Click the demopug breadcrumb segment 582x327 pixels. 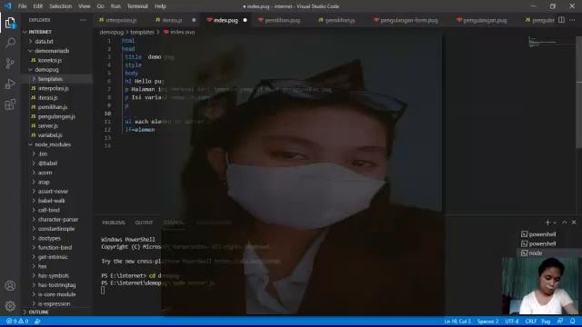[111, 33]
